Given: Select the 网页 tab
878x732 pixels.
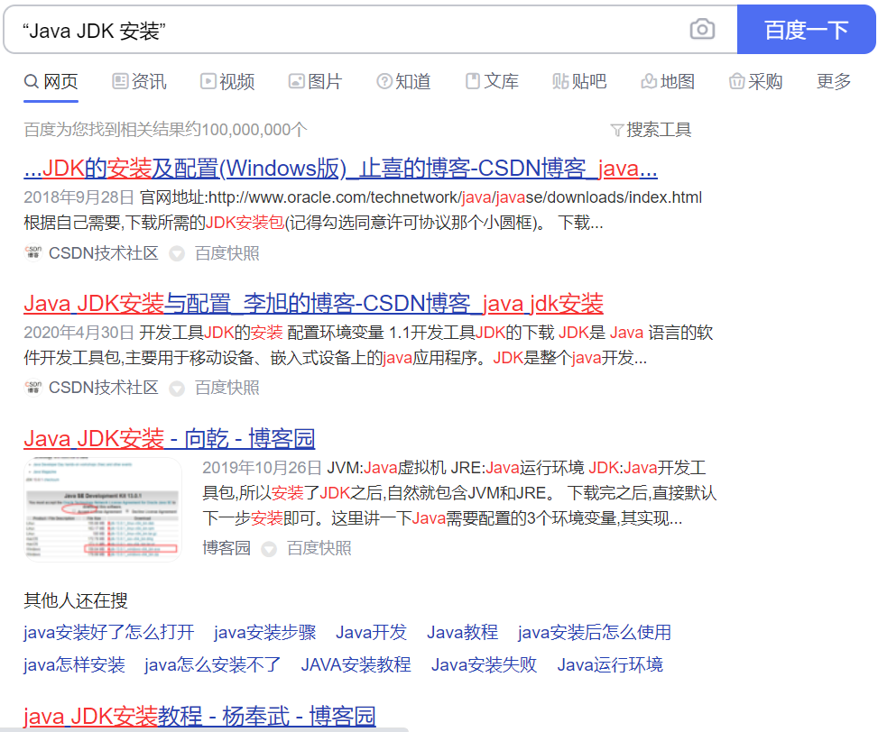Looking at the screenshot, I should pos(51,82).
